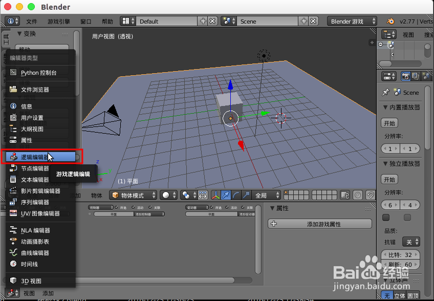
Task: Click 添加游戏属性 button
Action: click(320, 224)
